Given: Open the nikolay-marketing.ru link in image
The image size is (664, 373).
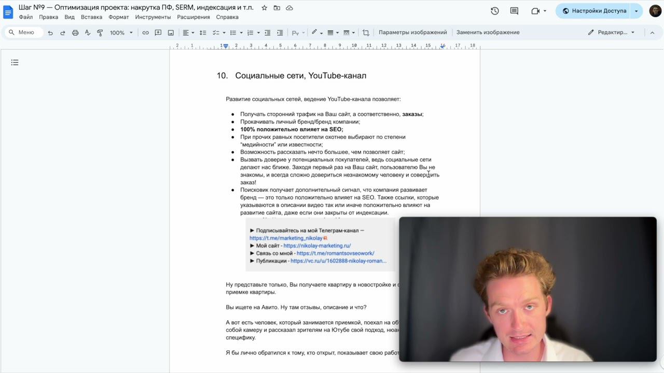Looking at the screenshot, I should pos(317,246).
